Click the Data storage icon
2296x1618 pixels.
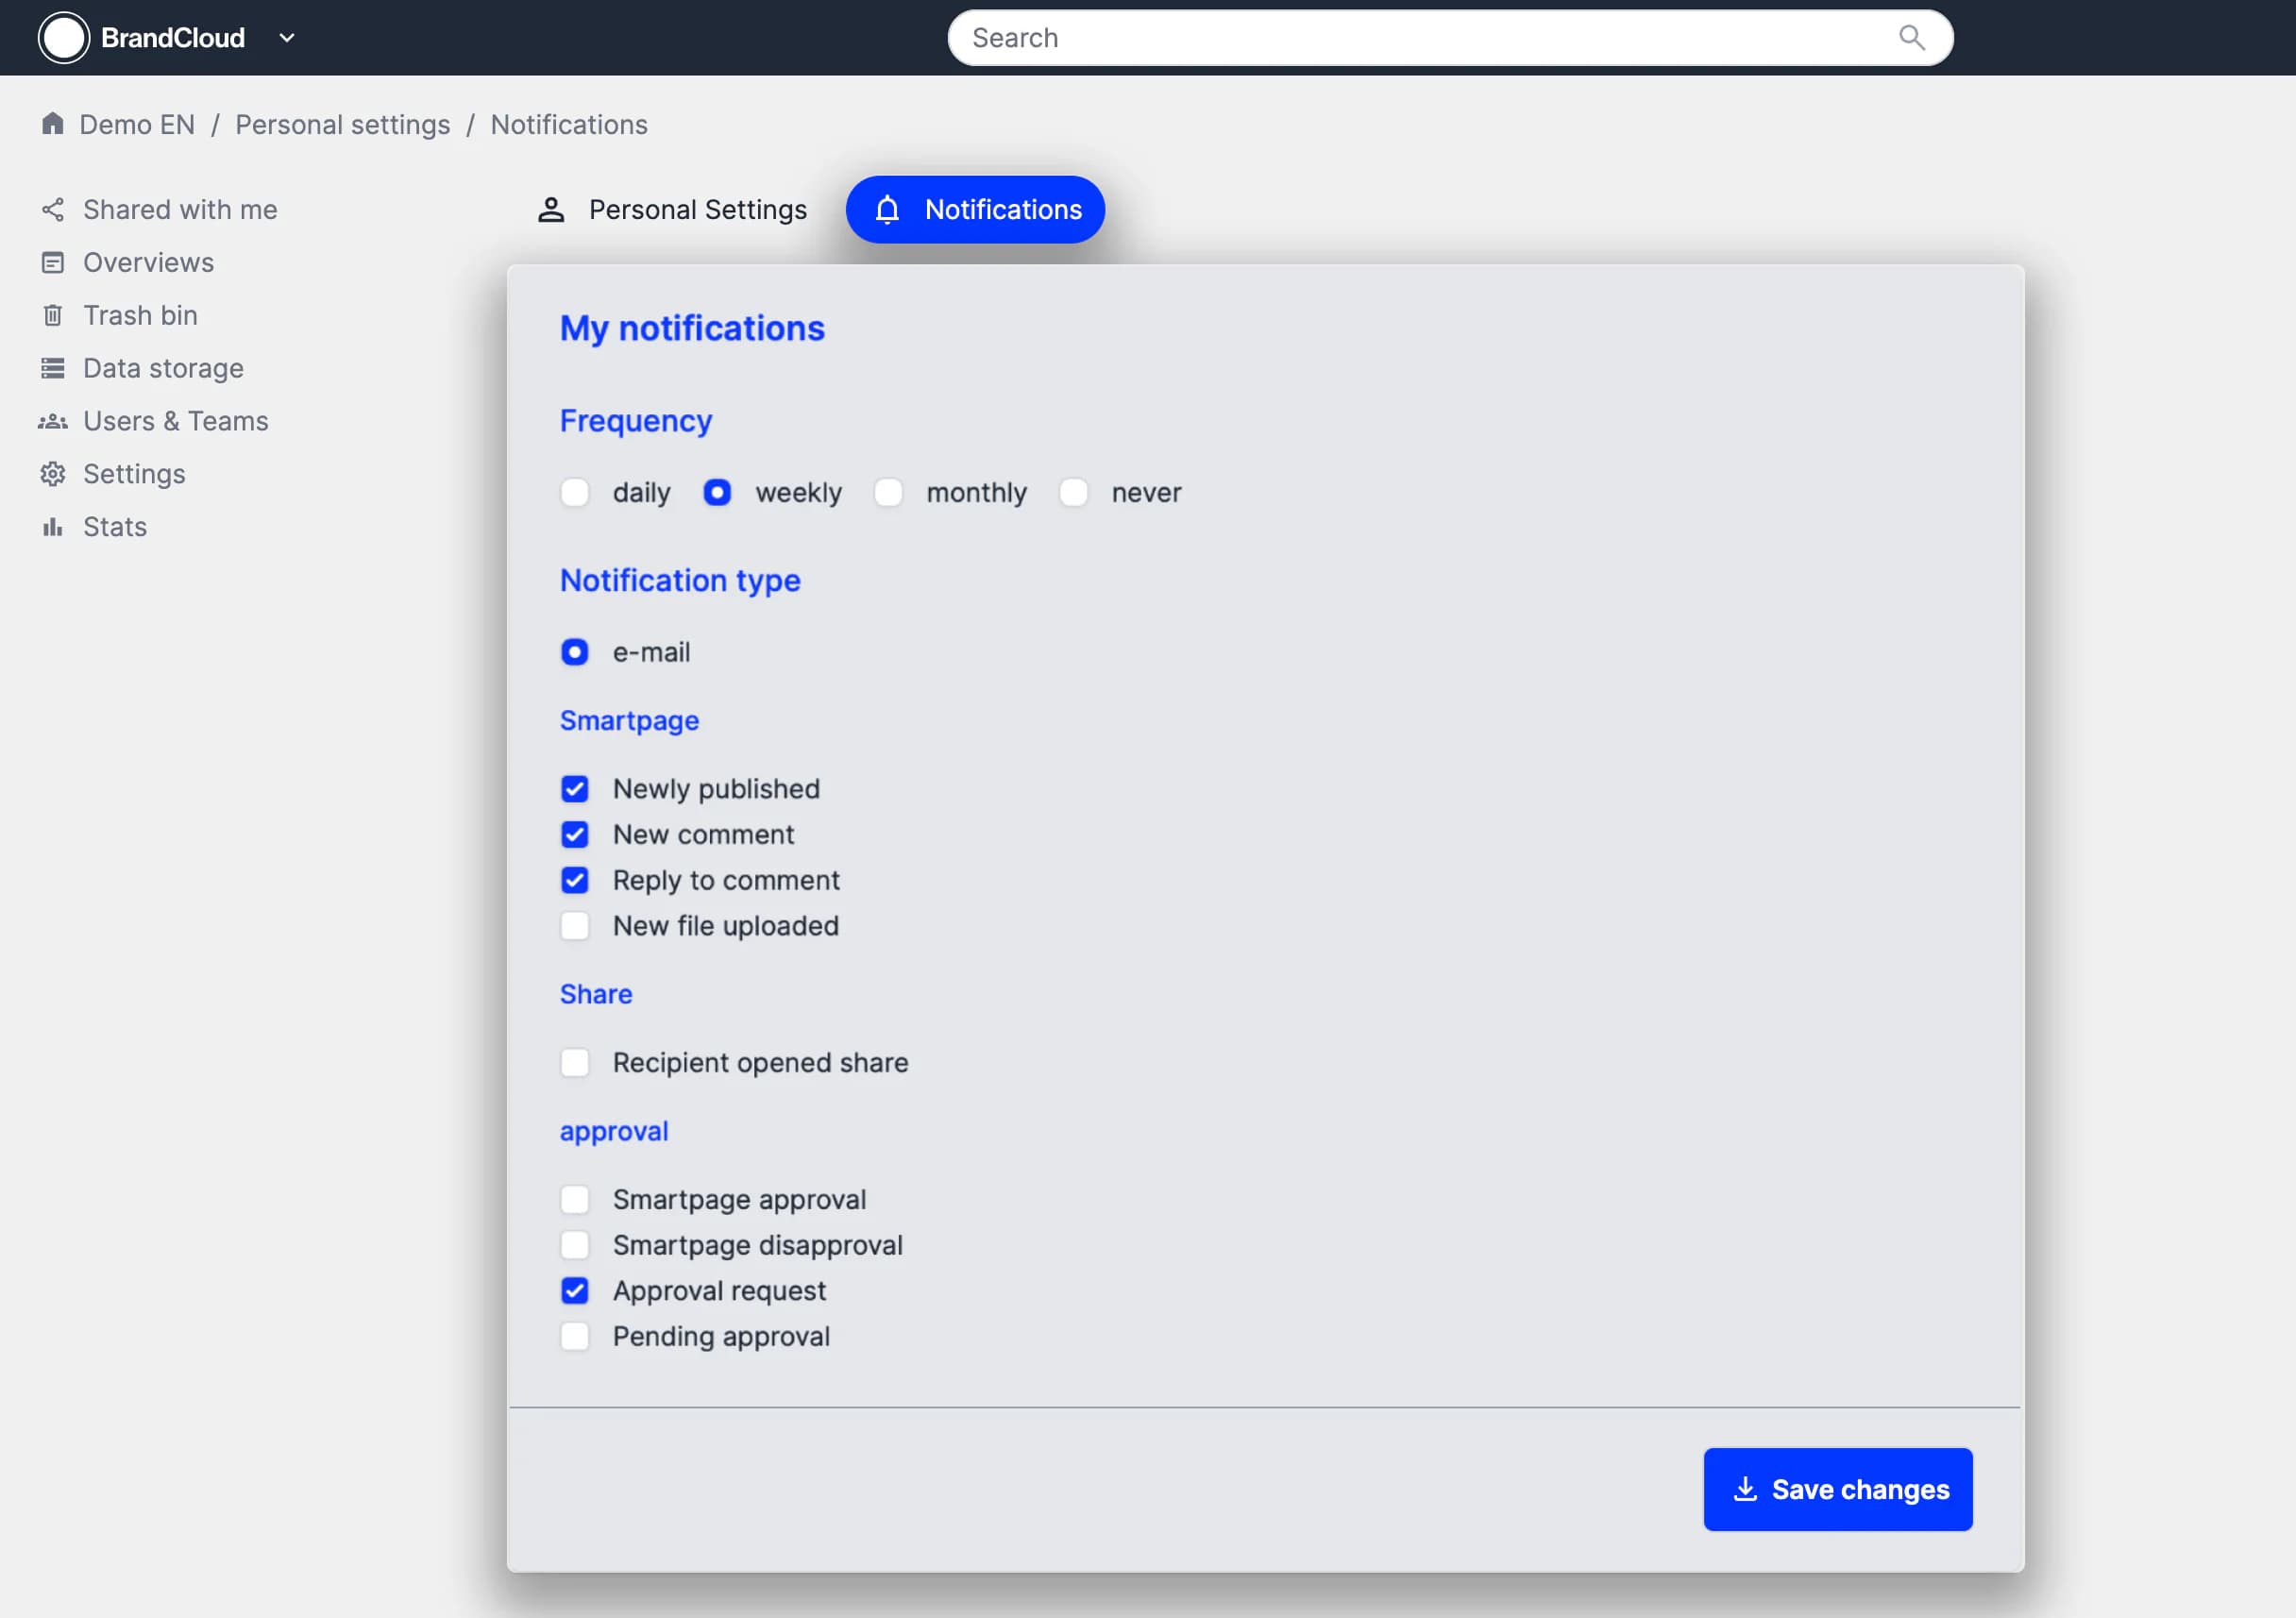(53, 368)
